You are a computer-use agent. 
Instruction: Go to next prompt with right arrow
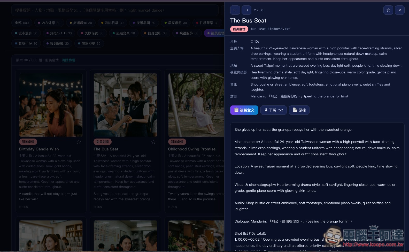(246, 10)
